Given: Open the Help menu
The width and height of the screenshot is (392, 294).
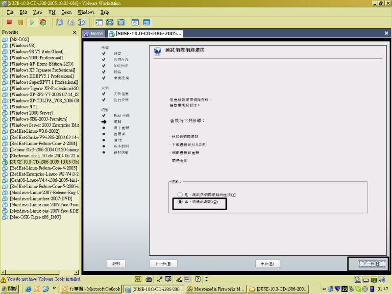Looking at the screenshot, I should tap(105, 12).
